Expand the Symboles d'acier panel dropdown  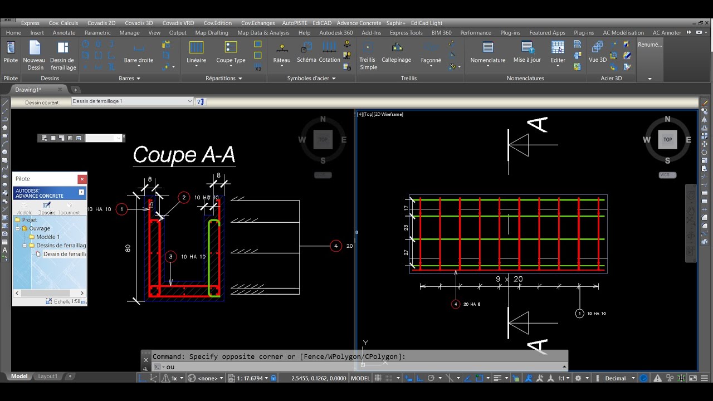[x=311, y=79]
